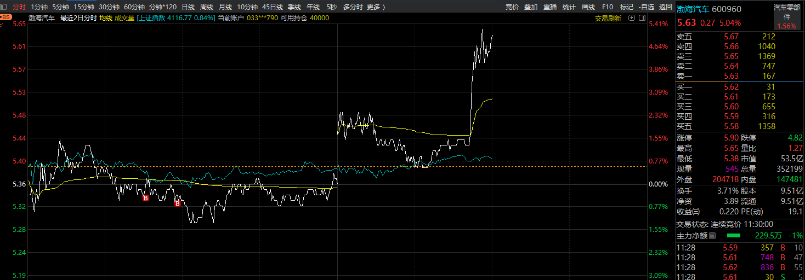805x280 pixels.
Task: Click the 重播 replay button
Action: coord(550,7)
